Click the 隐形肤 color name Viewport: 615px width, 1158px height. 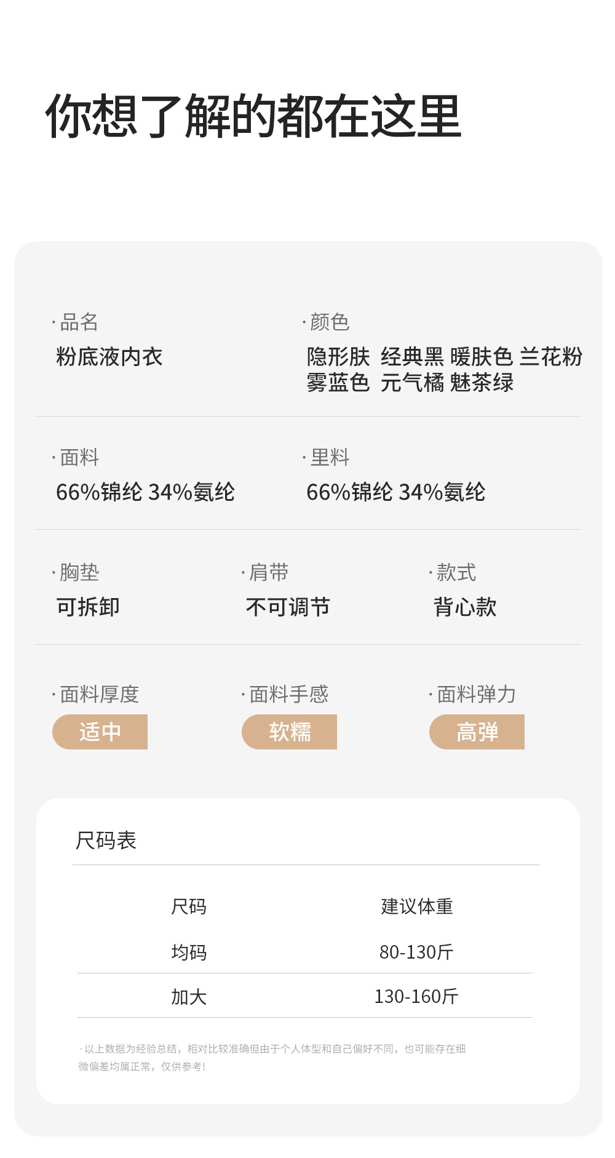coord(338,357)
